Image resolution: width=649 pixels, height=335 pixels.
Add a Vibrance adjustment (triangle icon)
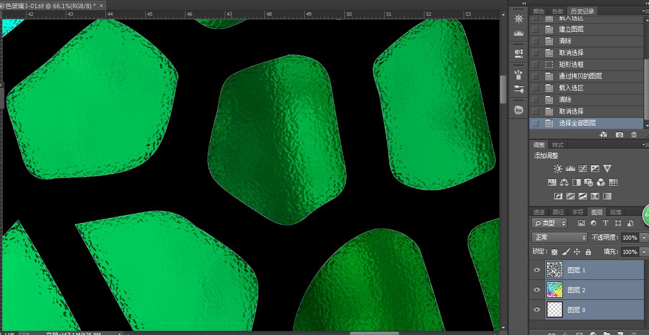tap(607, 169)
